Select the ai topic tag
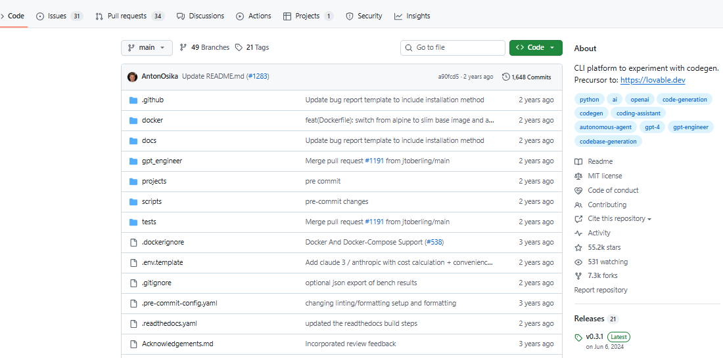 615,100
